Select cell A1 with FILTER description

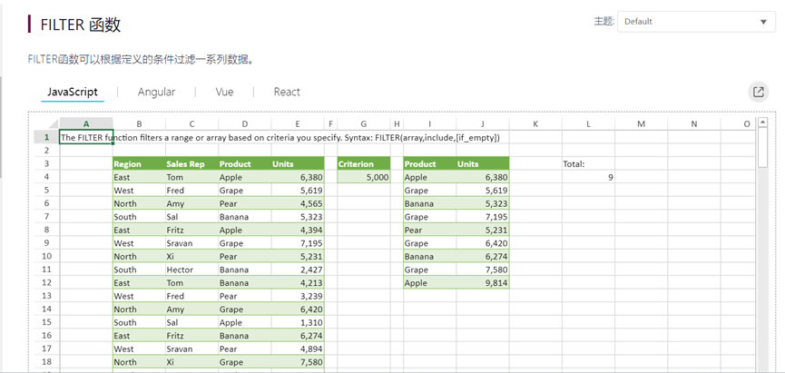click(86, 137)
